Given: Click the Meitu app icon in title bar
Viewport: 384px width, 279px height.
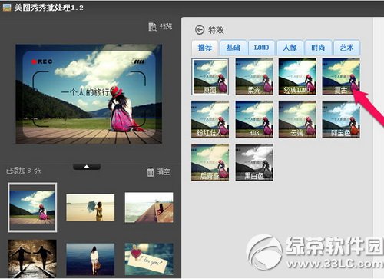Looking at the screenshot, I should (7, 7).
